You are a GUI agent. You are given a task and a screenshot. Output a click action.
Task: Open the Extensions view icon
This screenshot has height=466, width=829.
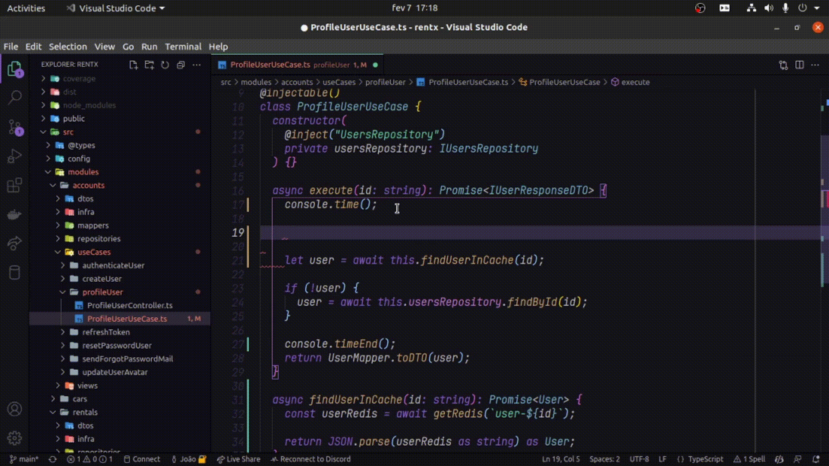(15, 186)
